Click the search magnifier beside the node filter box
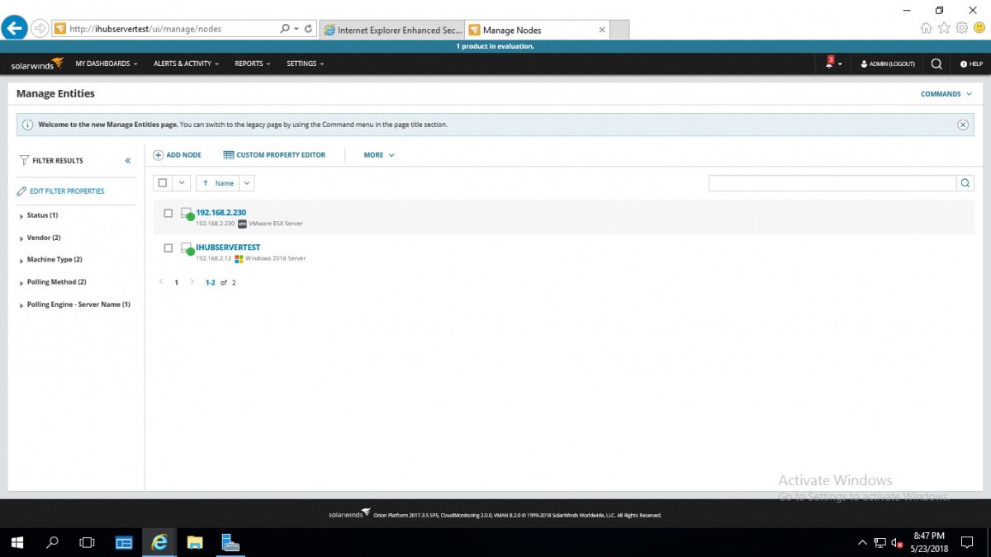Viewport: 991px width, 557px height. point(965,182)
